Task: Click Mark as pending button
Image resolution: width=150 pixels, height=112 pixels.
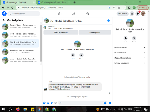Action: point(61,33)
